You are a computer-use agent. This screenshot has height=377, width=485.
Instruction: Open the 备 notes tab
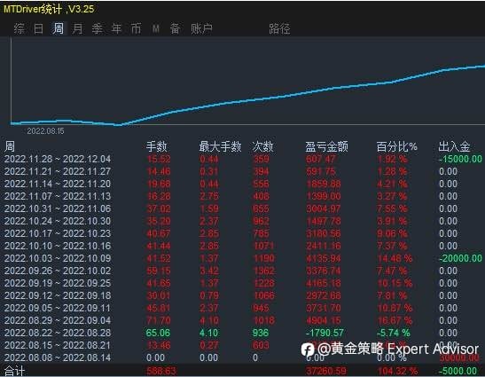click(x=175, y=28)
